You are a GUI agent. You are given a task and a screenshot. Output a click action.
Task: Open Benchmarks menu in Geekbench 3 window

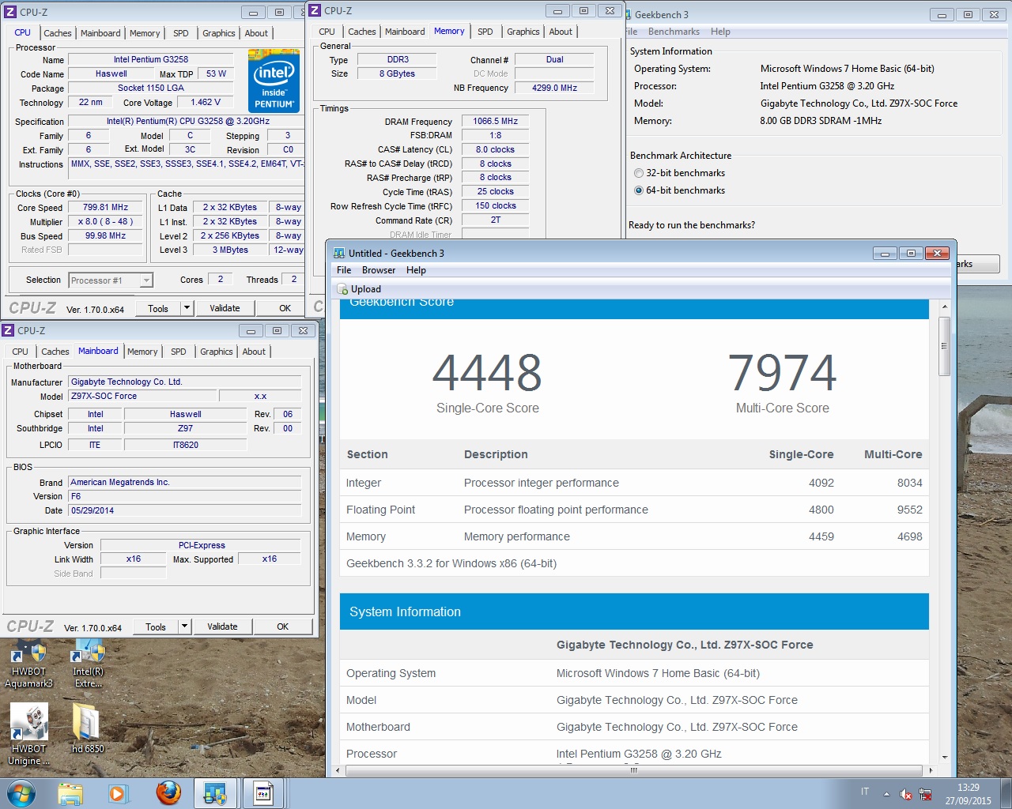(x=674, y=32)
